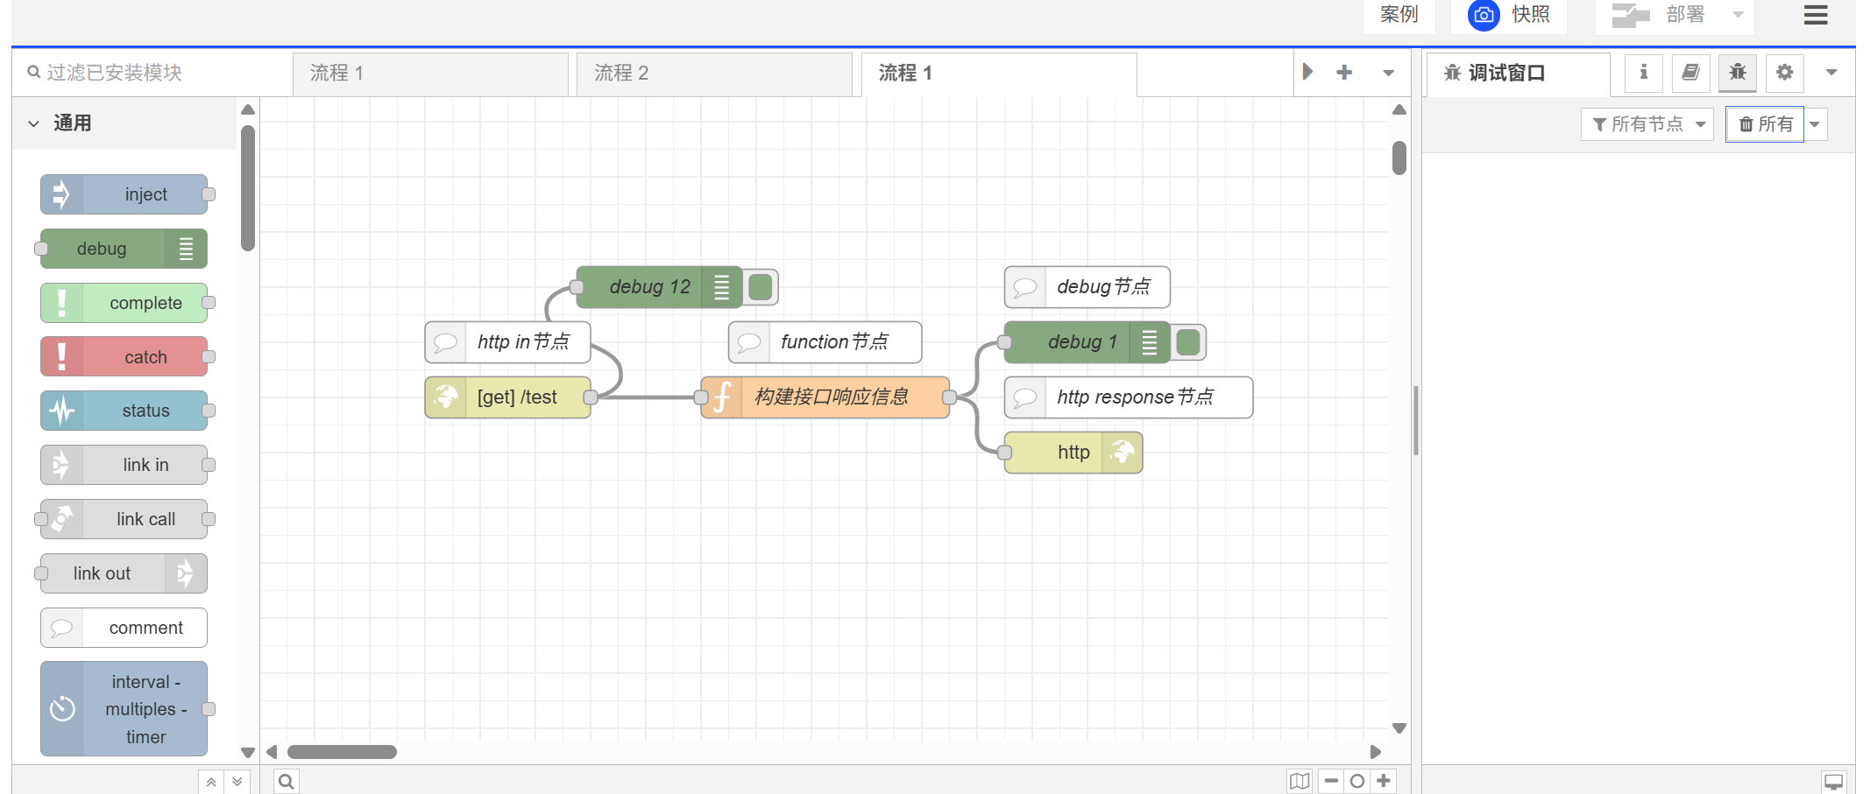Switch to 流程 2 tab

click(714, 74)
